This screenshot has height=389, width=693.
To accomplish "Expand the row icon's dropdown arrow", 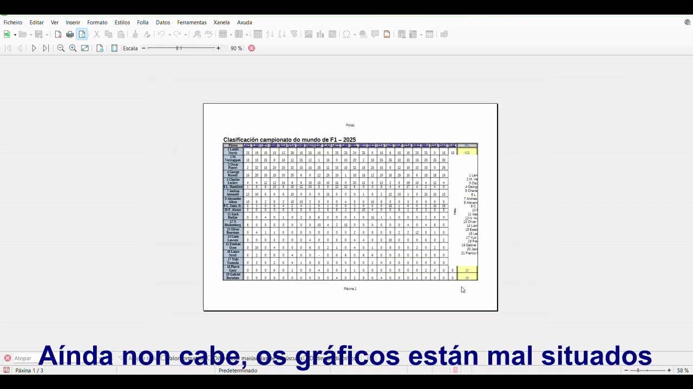I will [231, 35].
